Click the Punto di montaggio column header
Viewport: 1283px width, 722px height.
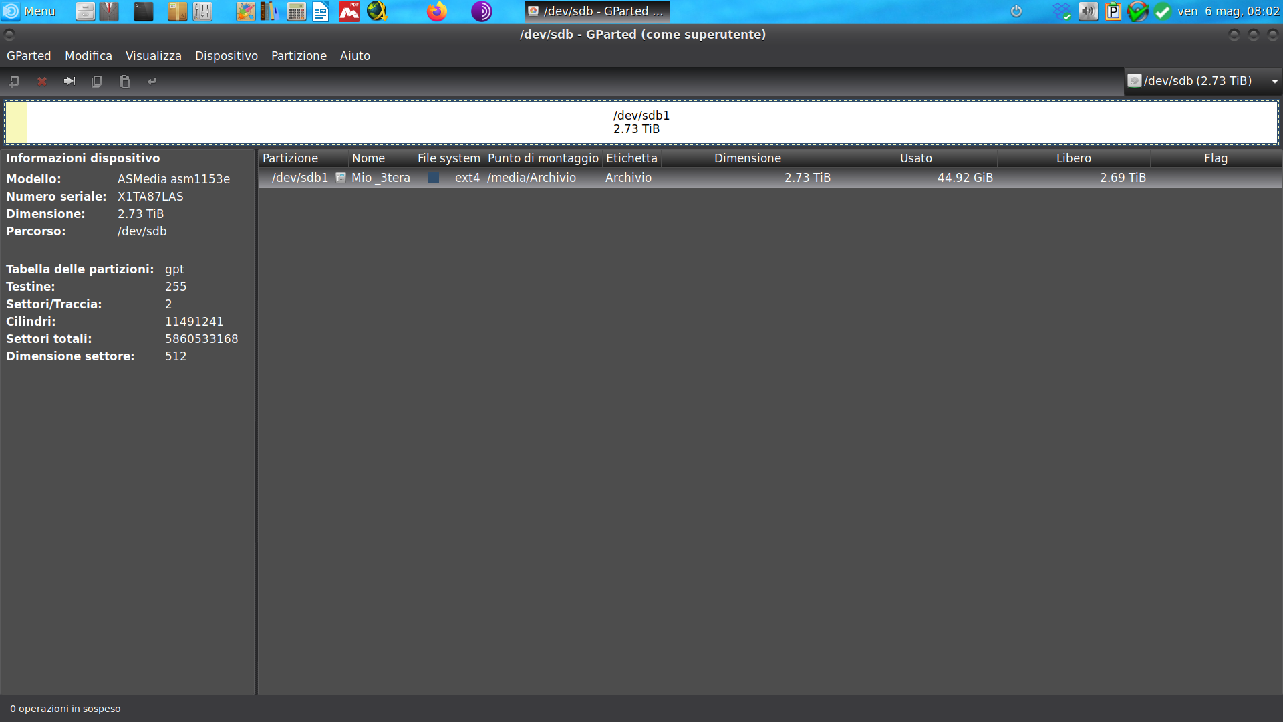543,158
